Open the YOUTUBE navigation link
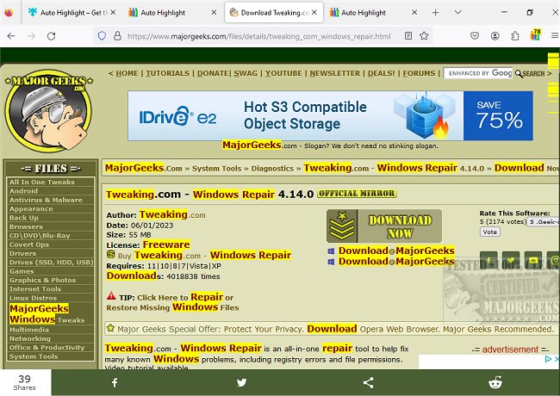Image resolution: width=560 pixels, height=396 pixels. tap(283, 73)
